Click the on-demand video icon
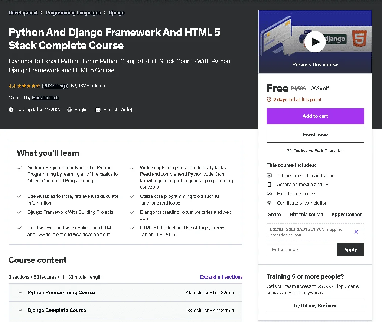This screenshot has height=322, width=382. (269, 175)
